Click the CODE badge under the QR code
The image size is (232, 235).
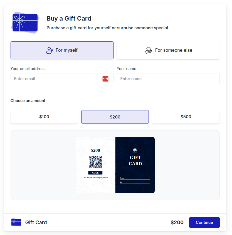[x=95, y=173]
